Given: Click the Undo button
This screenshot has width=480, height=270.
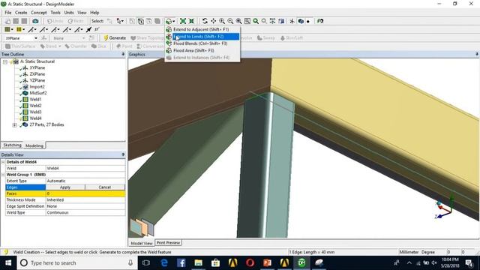Looking at the screenshot, I should [x=55, y=21].
